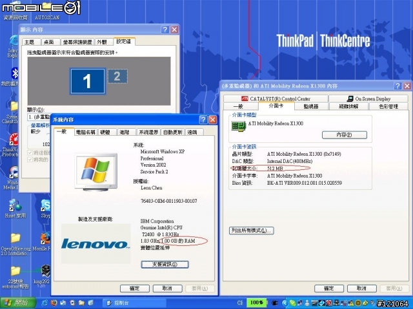Screen dimensions: 413x309
Task: Switch to 疑難排解 tab
Action: (348, 106)
